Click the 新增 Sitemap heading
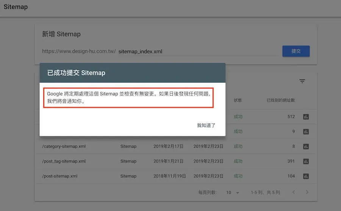This screenshot has height=211, width=341. click(x=61, y=34)
